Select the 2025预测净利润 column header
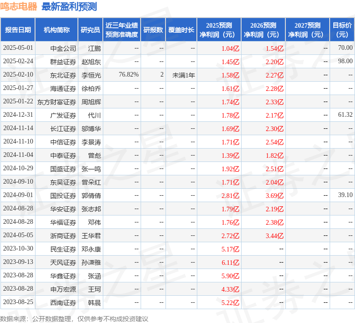Screen dimensions: 355x323 click(219, 30)
